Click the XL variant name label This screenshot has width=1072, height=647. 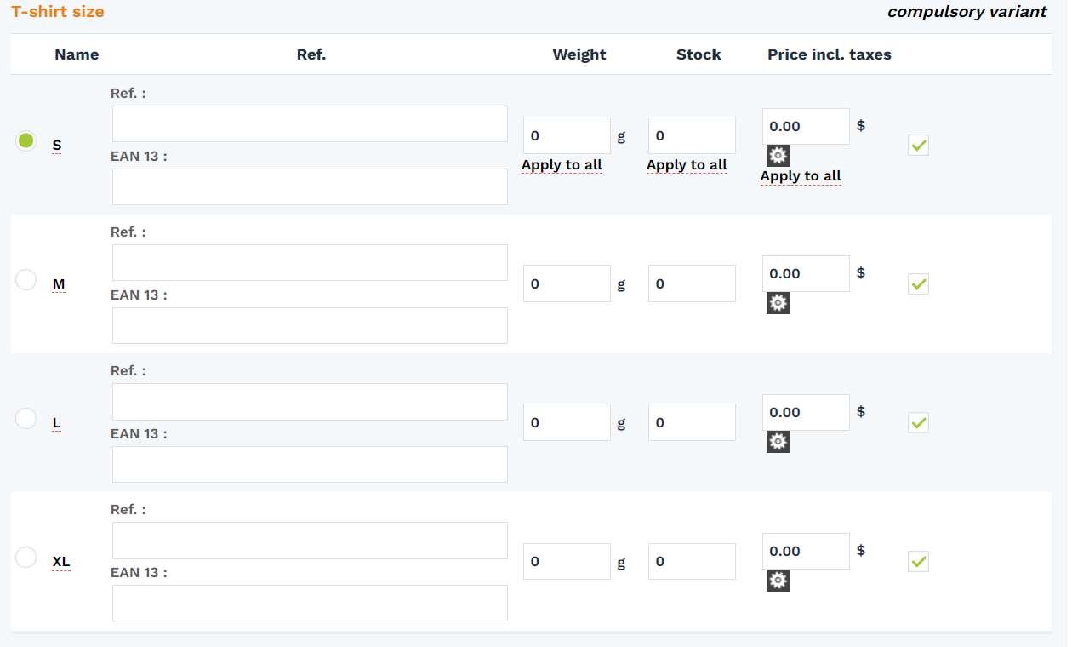61,562
